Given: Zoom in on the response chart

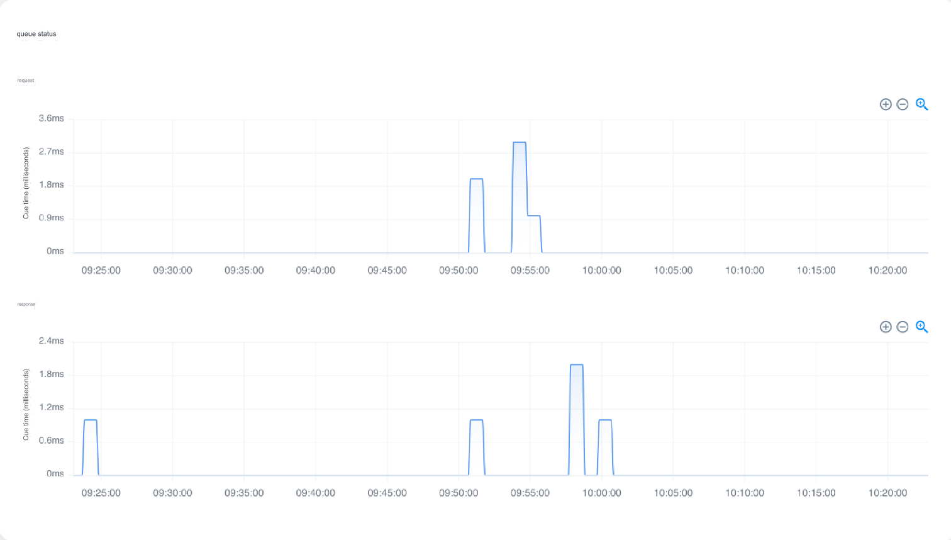Looking at the screenshot, I should (x=886, y=327).
